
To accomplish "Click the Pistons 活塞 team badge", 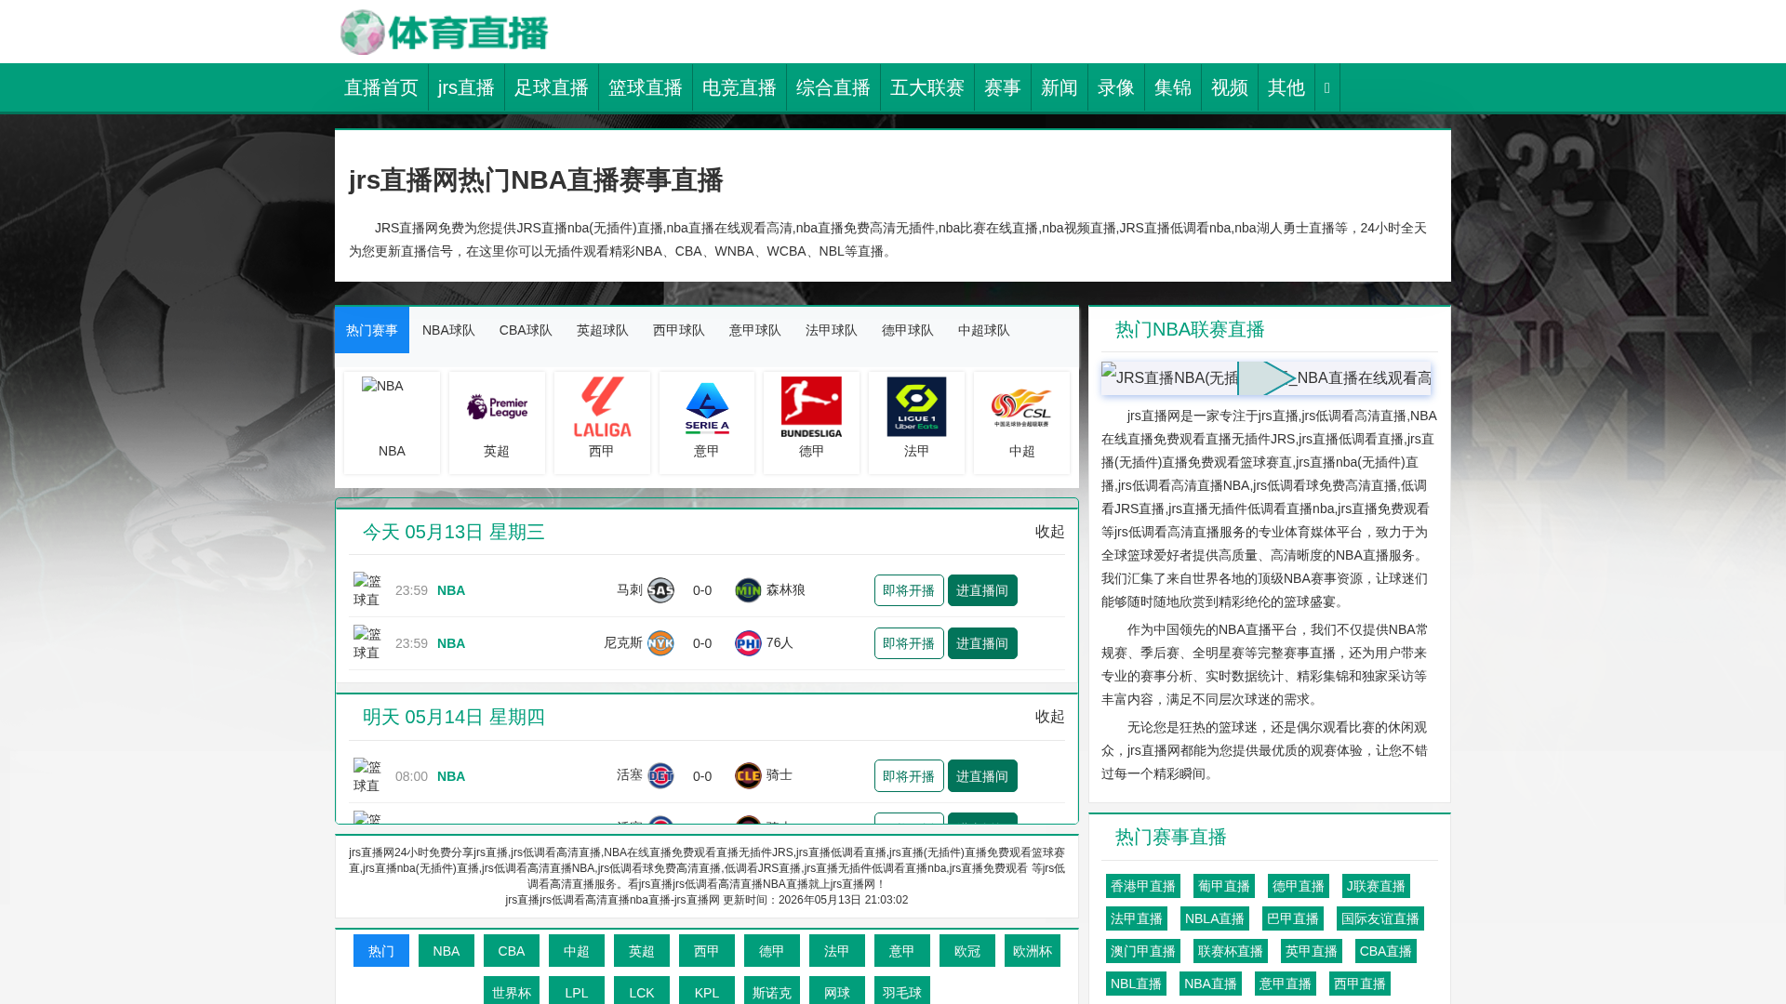I will 660,775.
